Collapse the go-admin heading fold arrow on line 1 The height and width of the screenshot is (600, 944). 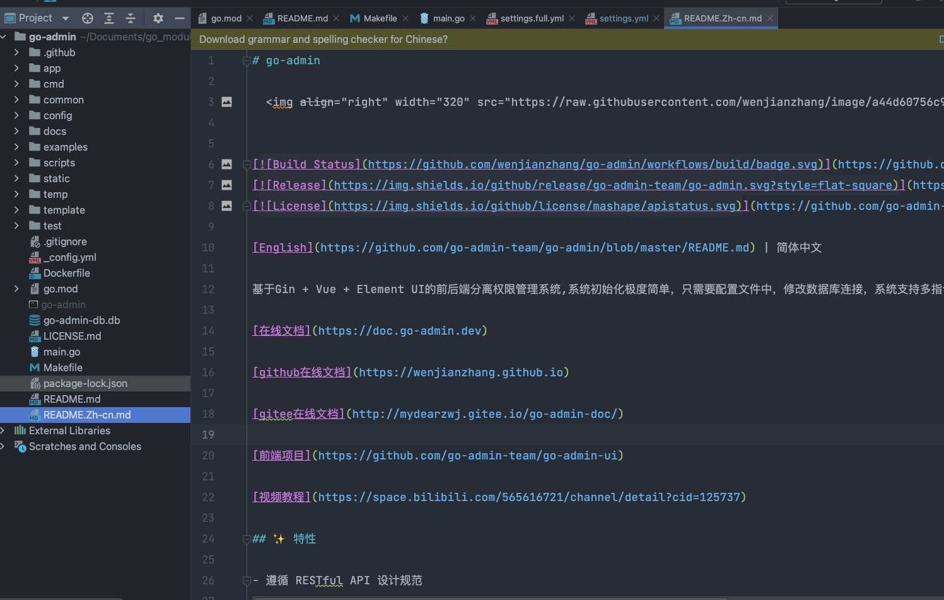[245, 61]
